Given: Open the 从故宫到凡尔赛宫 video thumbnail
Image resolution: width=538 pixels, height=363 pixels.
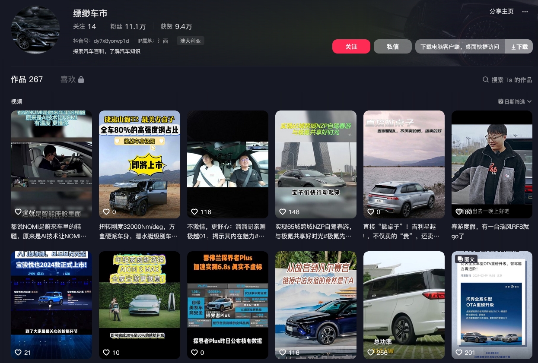Looking at the screenshot, I should (x=316, y=305).
